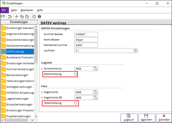The image size is (172, 123).
Task: Select Dokumenteinstellungen in sidebar
Action: (x=17, y=40)
